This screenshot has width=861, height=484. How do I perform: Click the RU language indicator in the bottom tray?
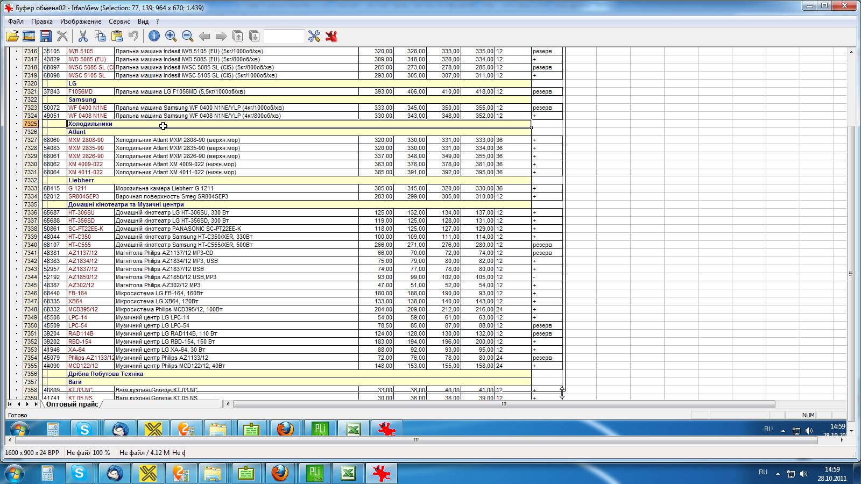coord(763,472)
